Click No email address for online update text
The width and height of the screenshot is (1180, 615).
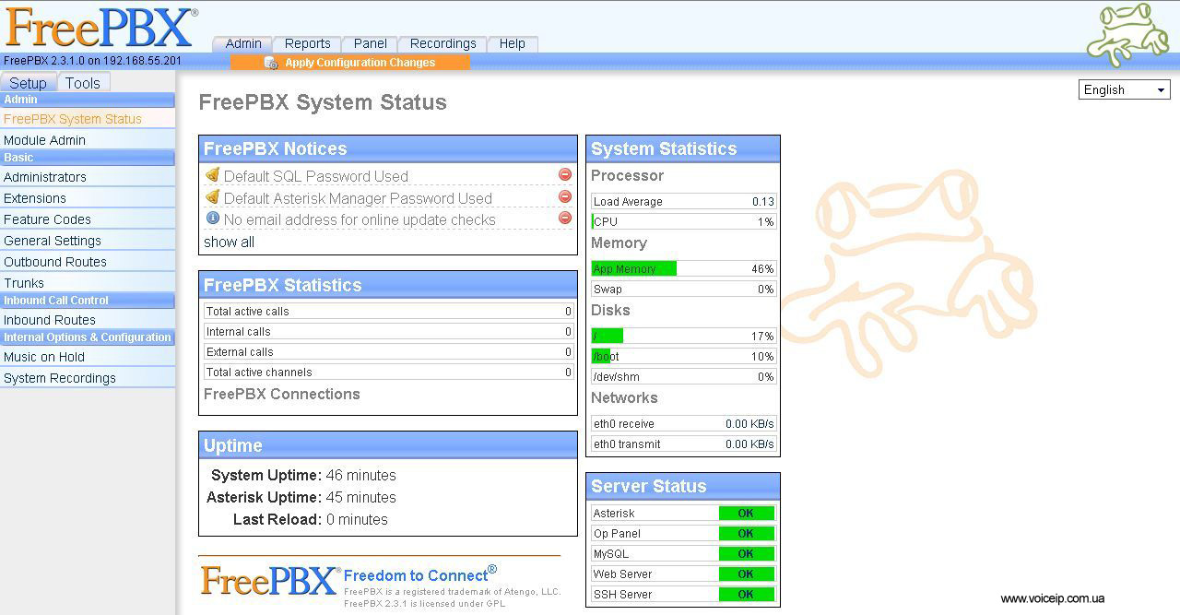coord(360,219)
